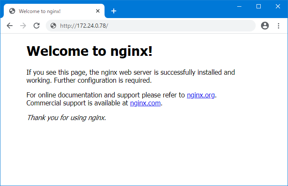
Task: Open the browser three-dot menu
Action: (x=278, y=26)
